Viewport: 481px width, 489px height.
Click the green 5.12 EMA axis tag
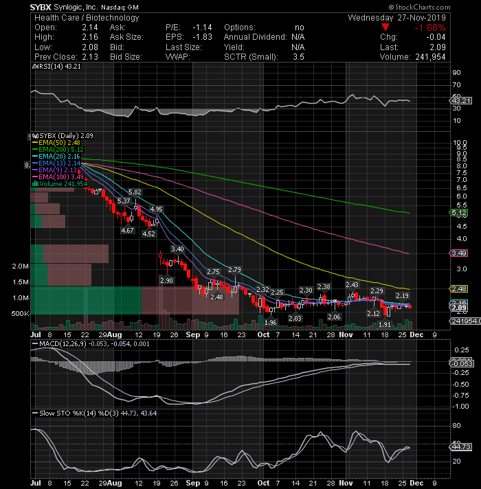click(x=459, y=213)
